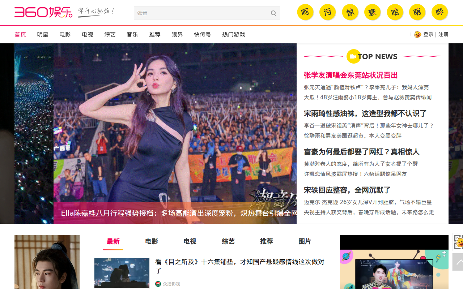
Task: Click the 登录 login link
Action: pos(428,34)
